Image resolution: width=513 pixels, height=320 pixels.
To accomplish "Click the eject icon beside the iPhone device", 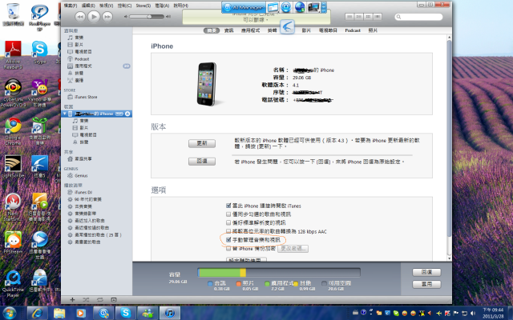I will pos(127,114).
